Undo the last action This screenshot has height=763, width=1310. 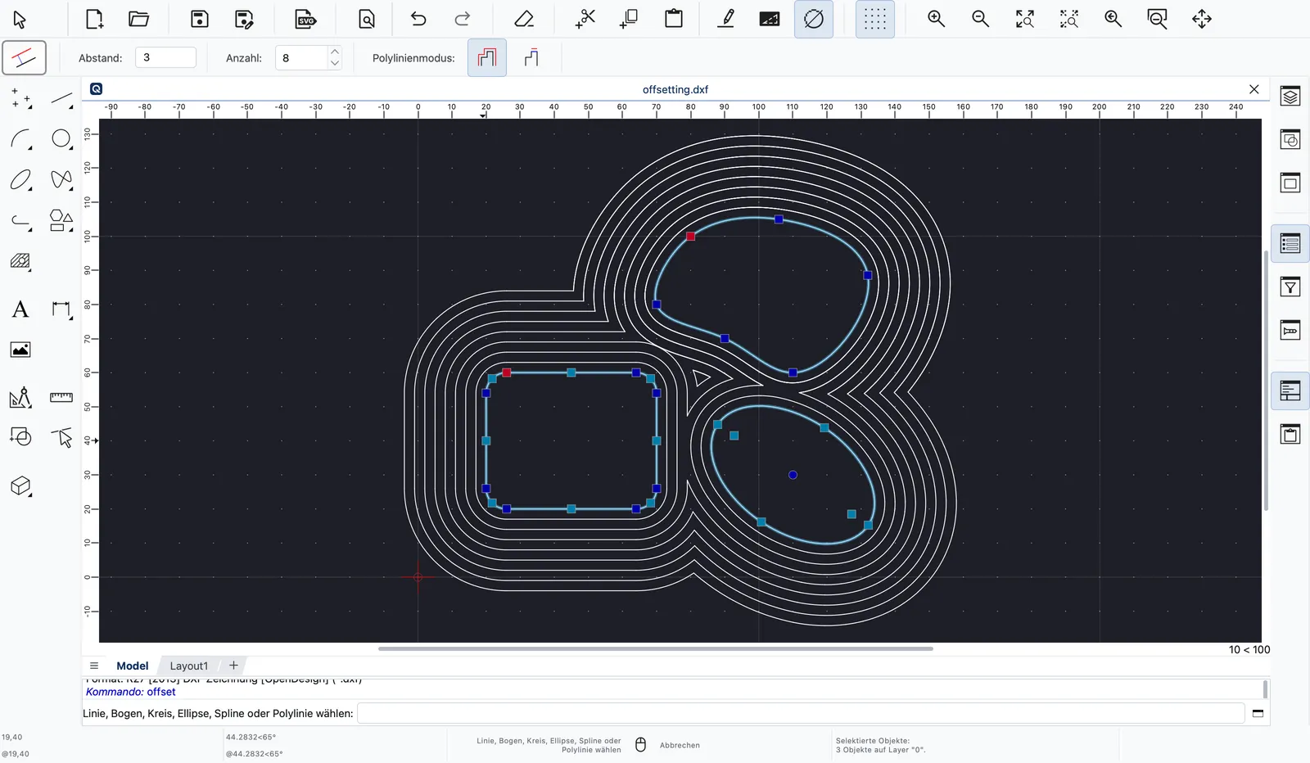click(418, 19)
